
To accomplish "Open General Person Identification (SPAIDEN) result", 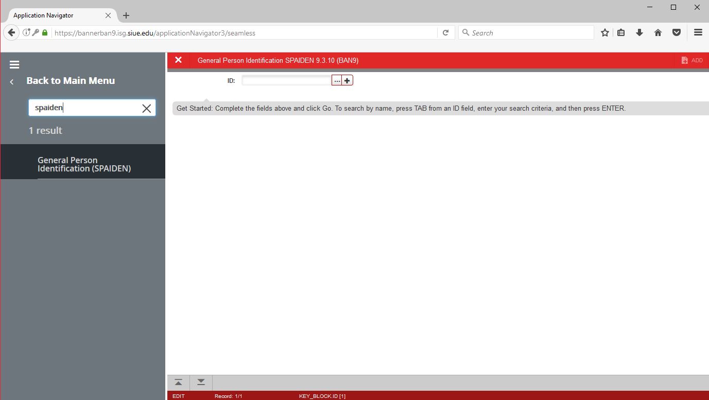I will [84, 164].
